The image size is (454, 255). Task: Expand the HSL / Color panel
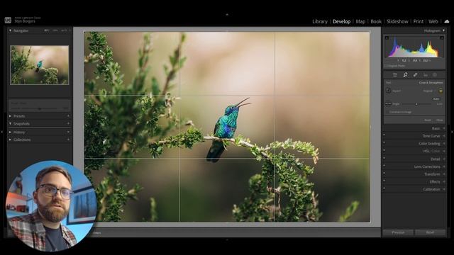tap(444, 151)
